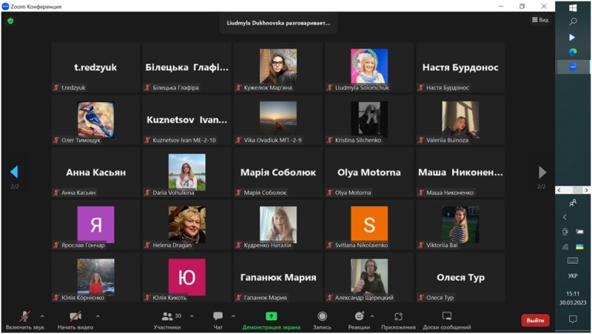Click clock showing 15:11 30.03.2023
The height and width of the screenshot is (334, 592).
573,298
